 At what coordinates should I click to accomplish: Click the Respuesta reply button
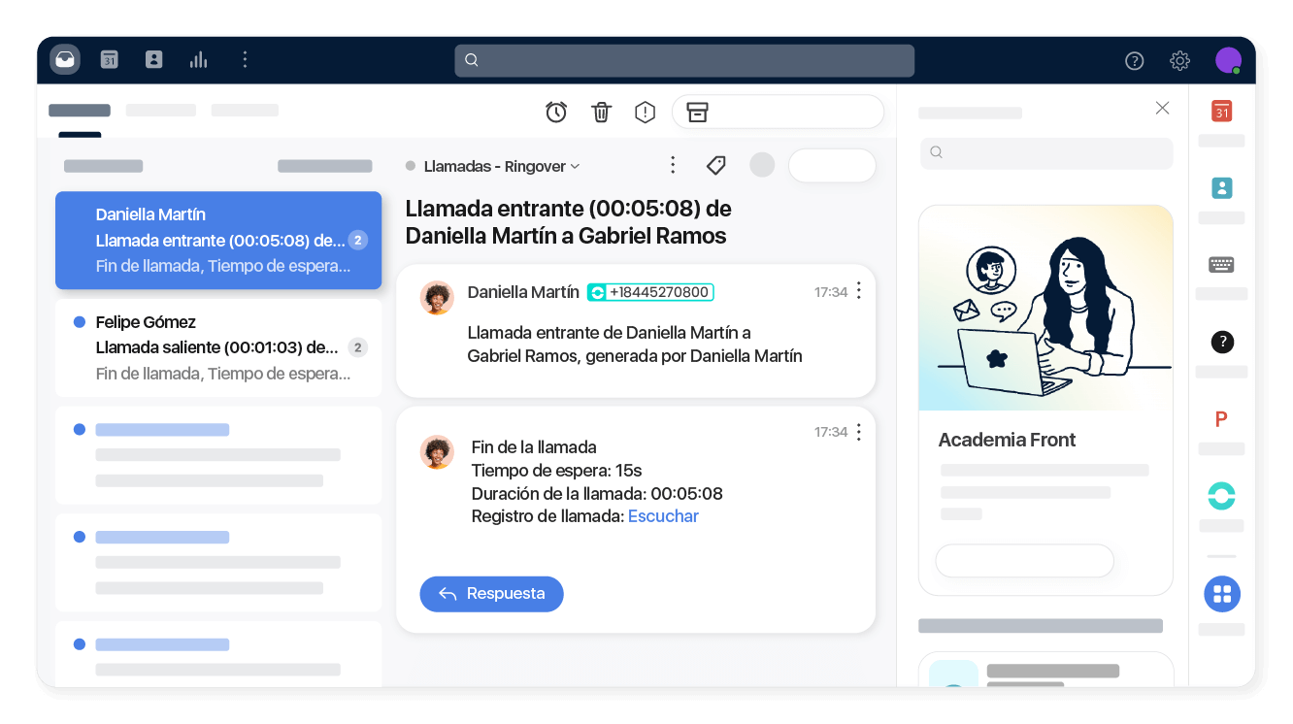coord(491,594)
